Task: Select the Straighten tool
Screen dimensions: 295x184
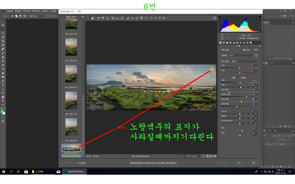Action: click(x=118, y=18)
